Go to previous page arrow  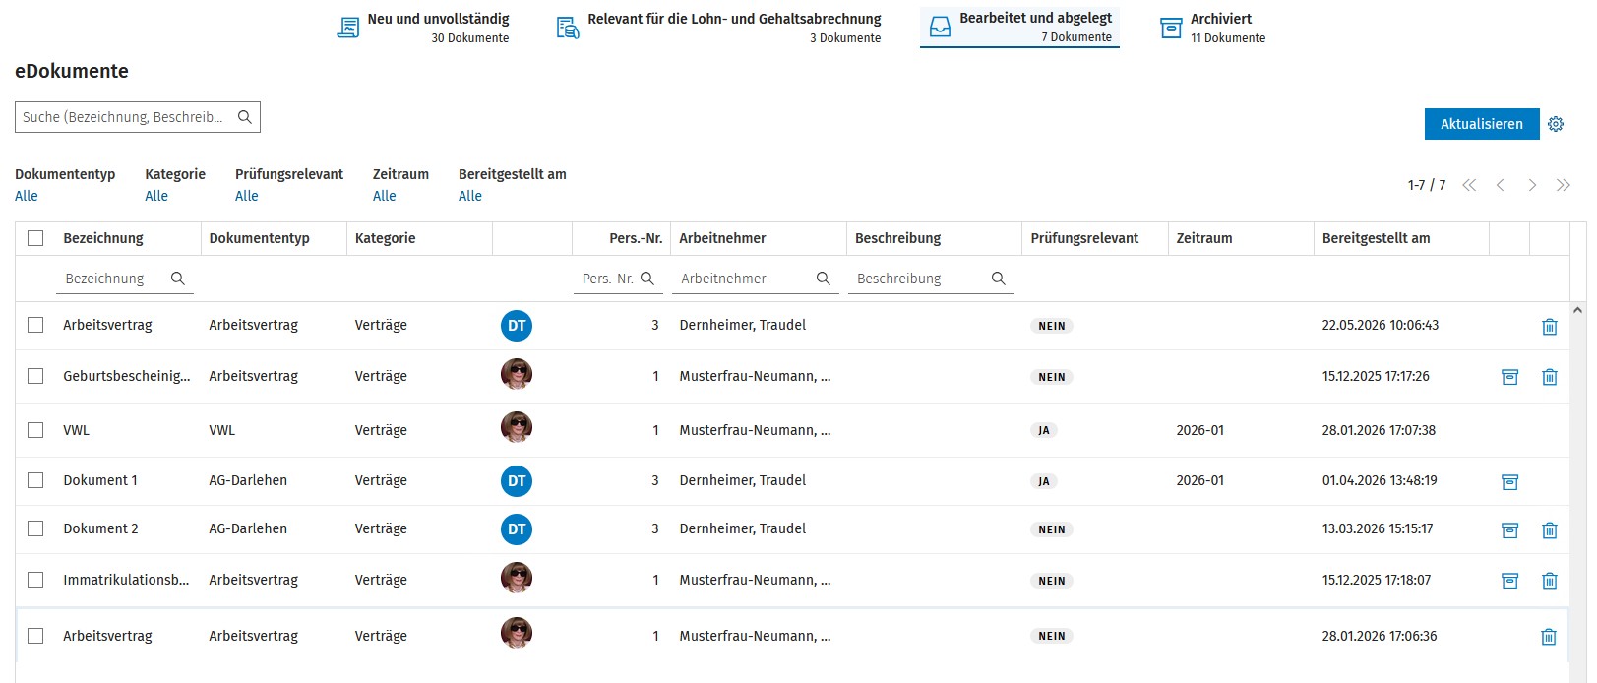(x=1501, y=185)
